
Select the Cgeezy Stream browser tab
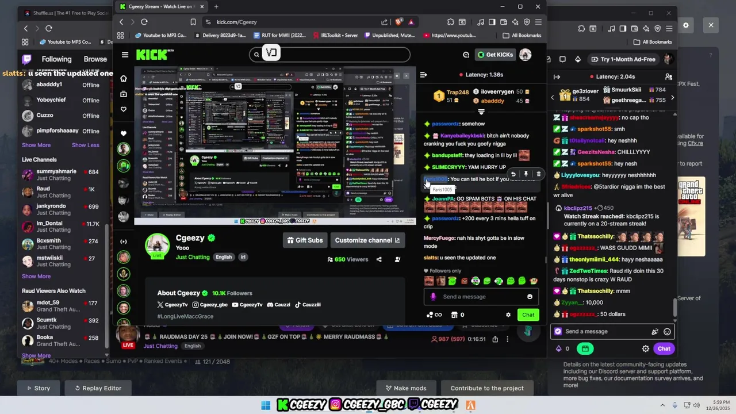pos(161,7)
